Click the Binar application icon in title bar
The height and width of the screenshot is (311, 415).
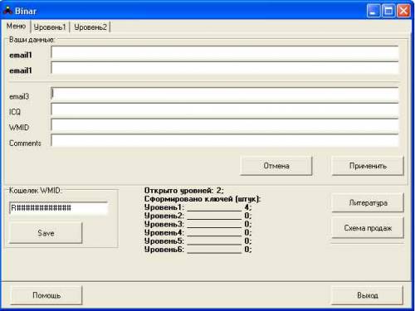pyautogui.click(x=7, y=11)
